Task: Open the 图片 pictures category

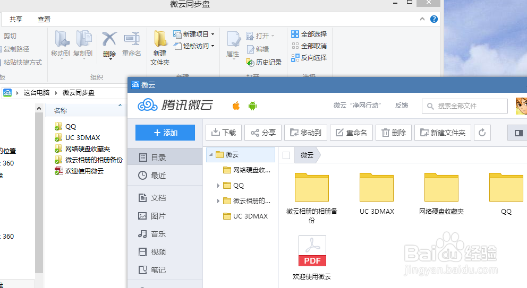Action: coord(165,216)
